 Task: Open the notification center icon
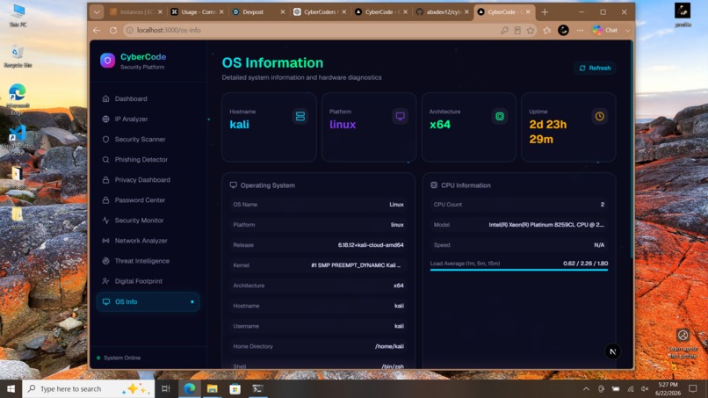pyautogui.click(x=693, y=389)
